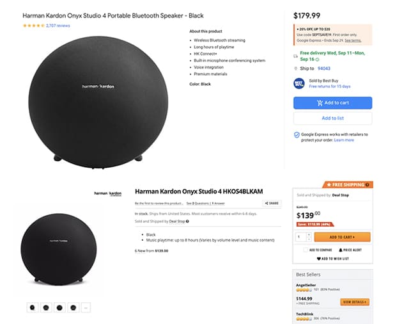
Task: Click the orange ADD TO CART button
Action: pyautogui.click(x=343, y=237)
